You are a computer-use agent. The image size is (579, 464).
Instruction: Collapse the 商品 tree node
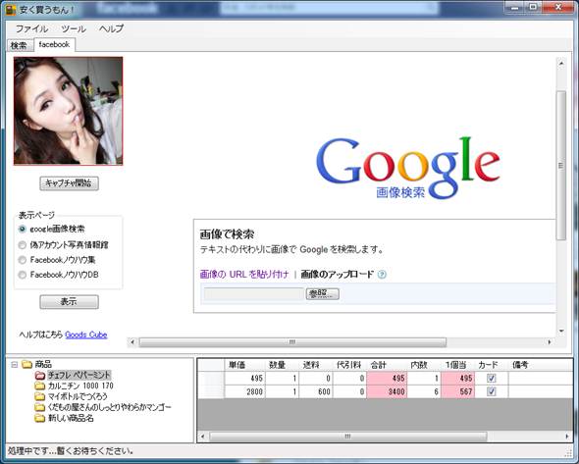pos(15,365)
